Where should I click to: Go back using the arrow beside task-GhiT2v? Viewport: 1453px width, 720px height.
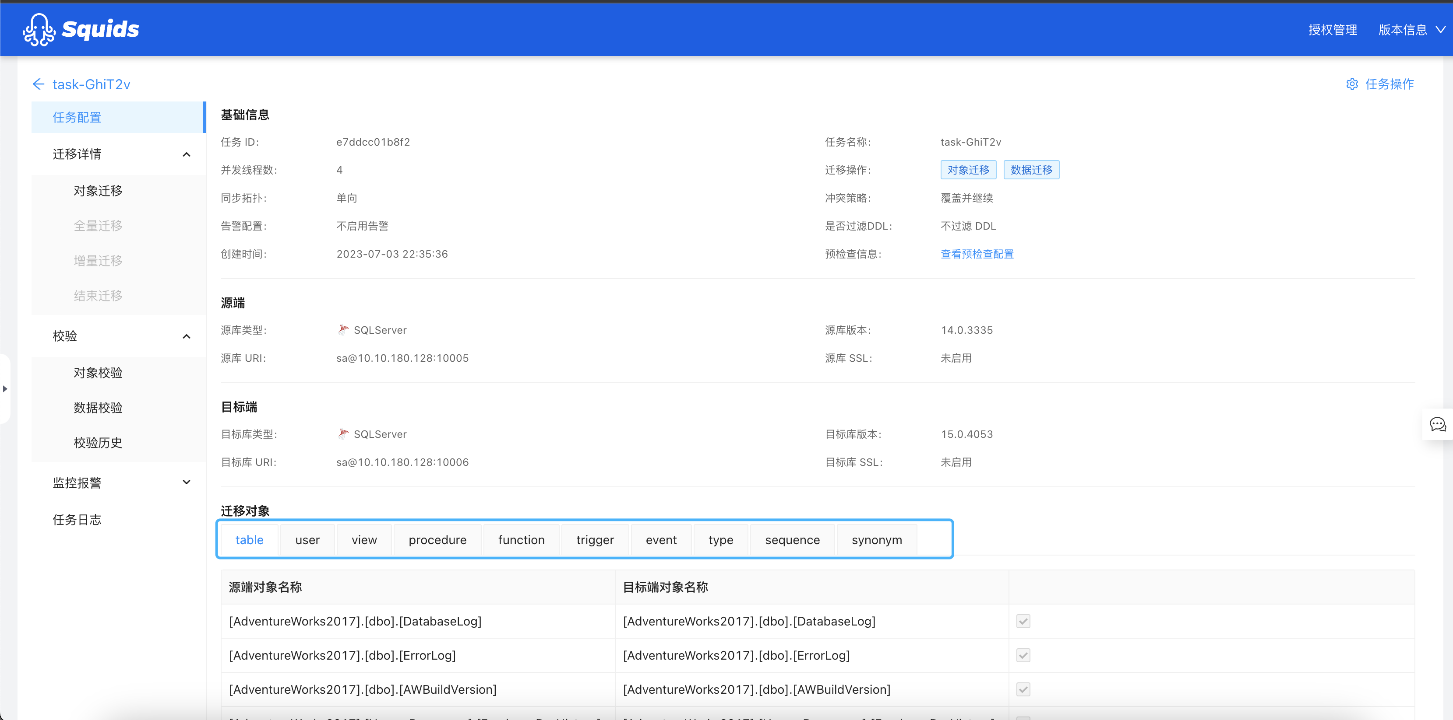39,84
